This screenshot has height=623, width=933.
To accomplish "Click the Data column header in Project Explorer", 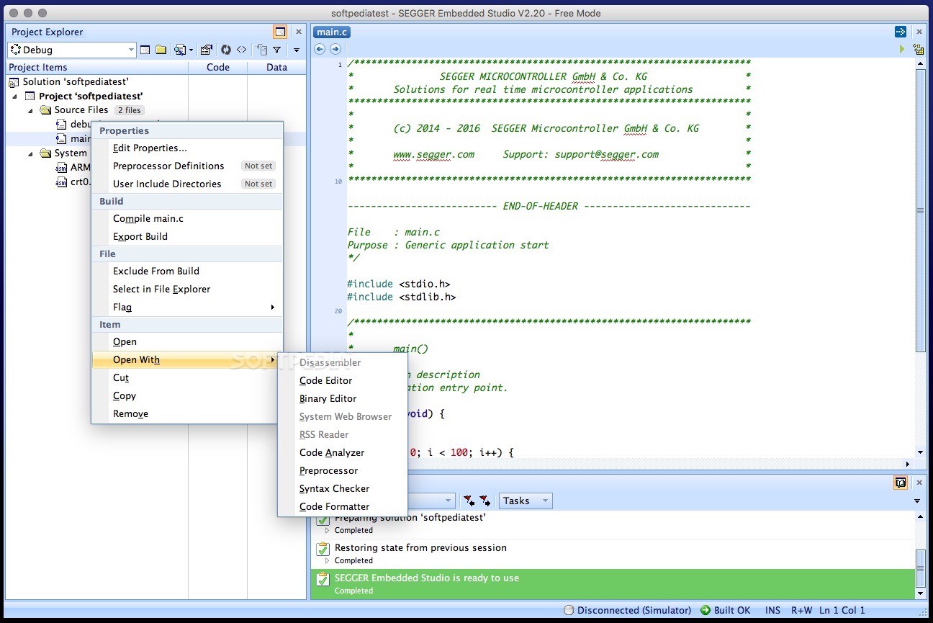I will 276,67.
